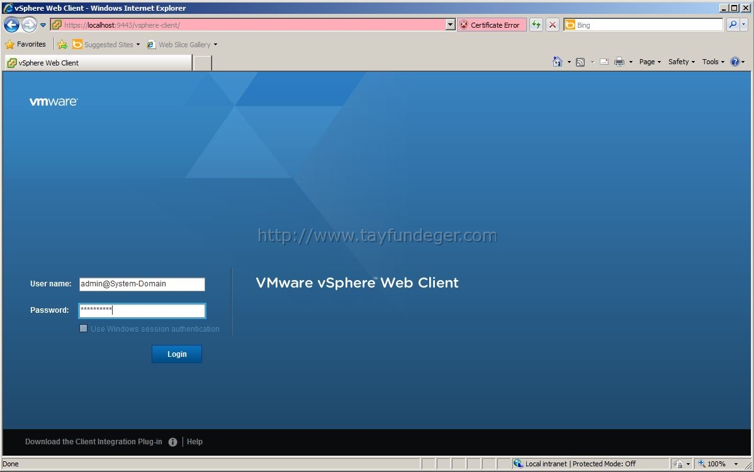Image resolution: width=754 pixels, height=472 pixels.
Task: Open Suggested Sites in favorites bar
Action: pyautogui.click(x=106, y=44)
